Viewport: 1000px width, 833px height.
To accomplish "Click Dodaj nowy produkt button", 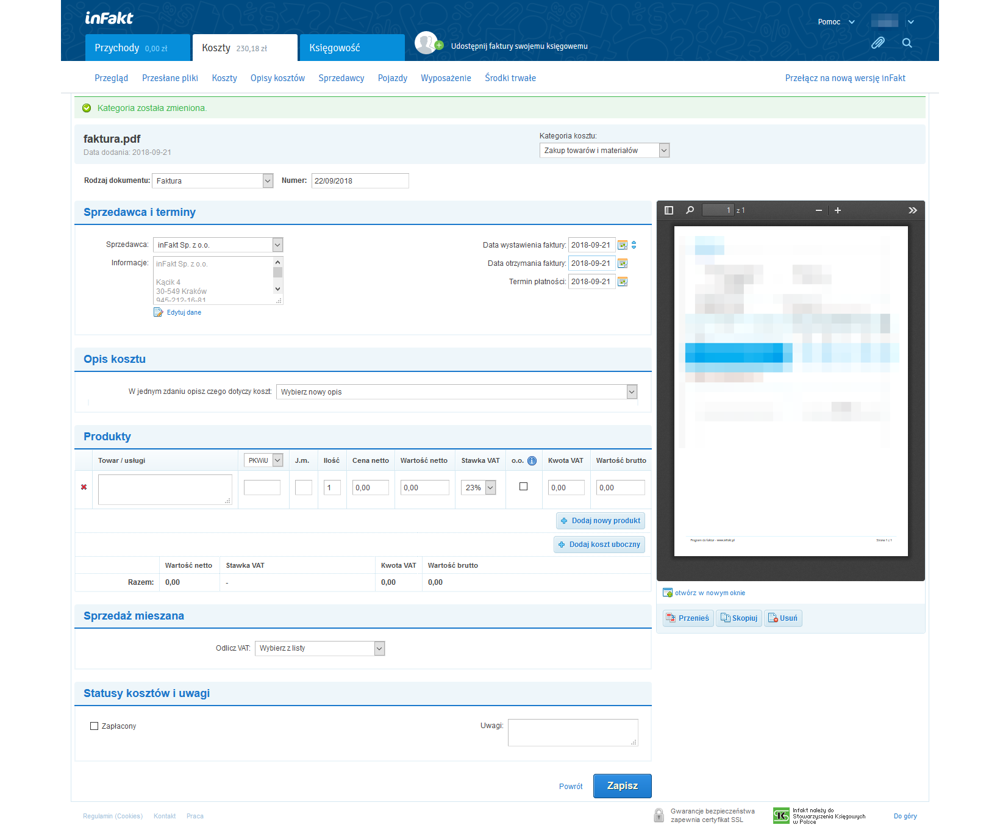I will click(601, 521).
